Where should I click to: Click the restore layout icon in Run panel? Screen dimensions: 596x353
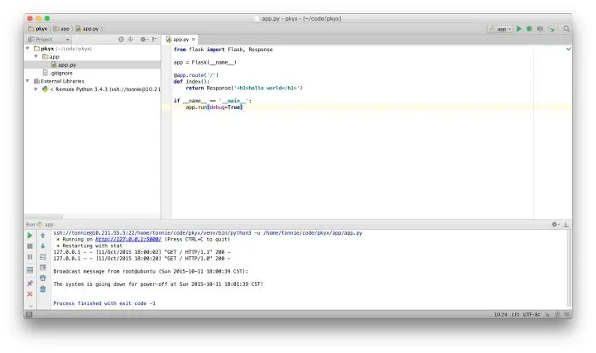[30, 270]
